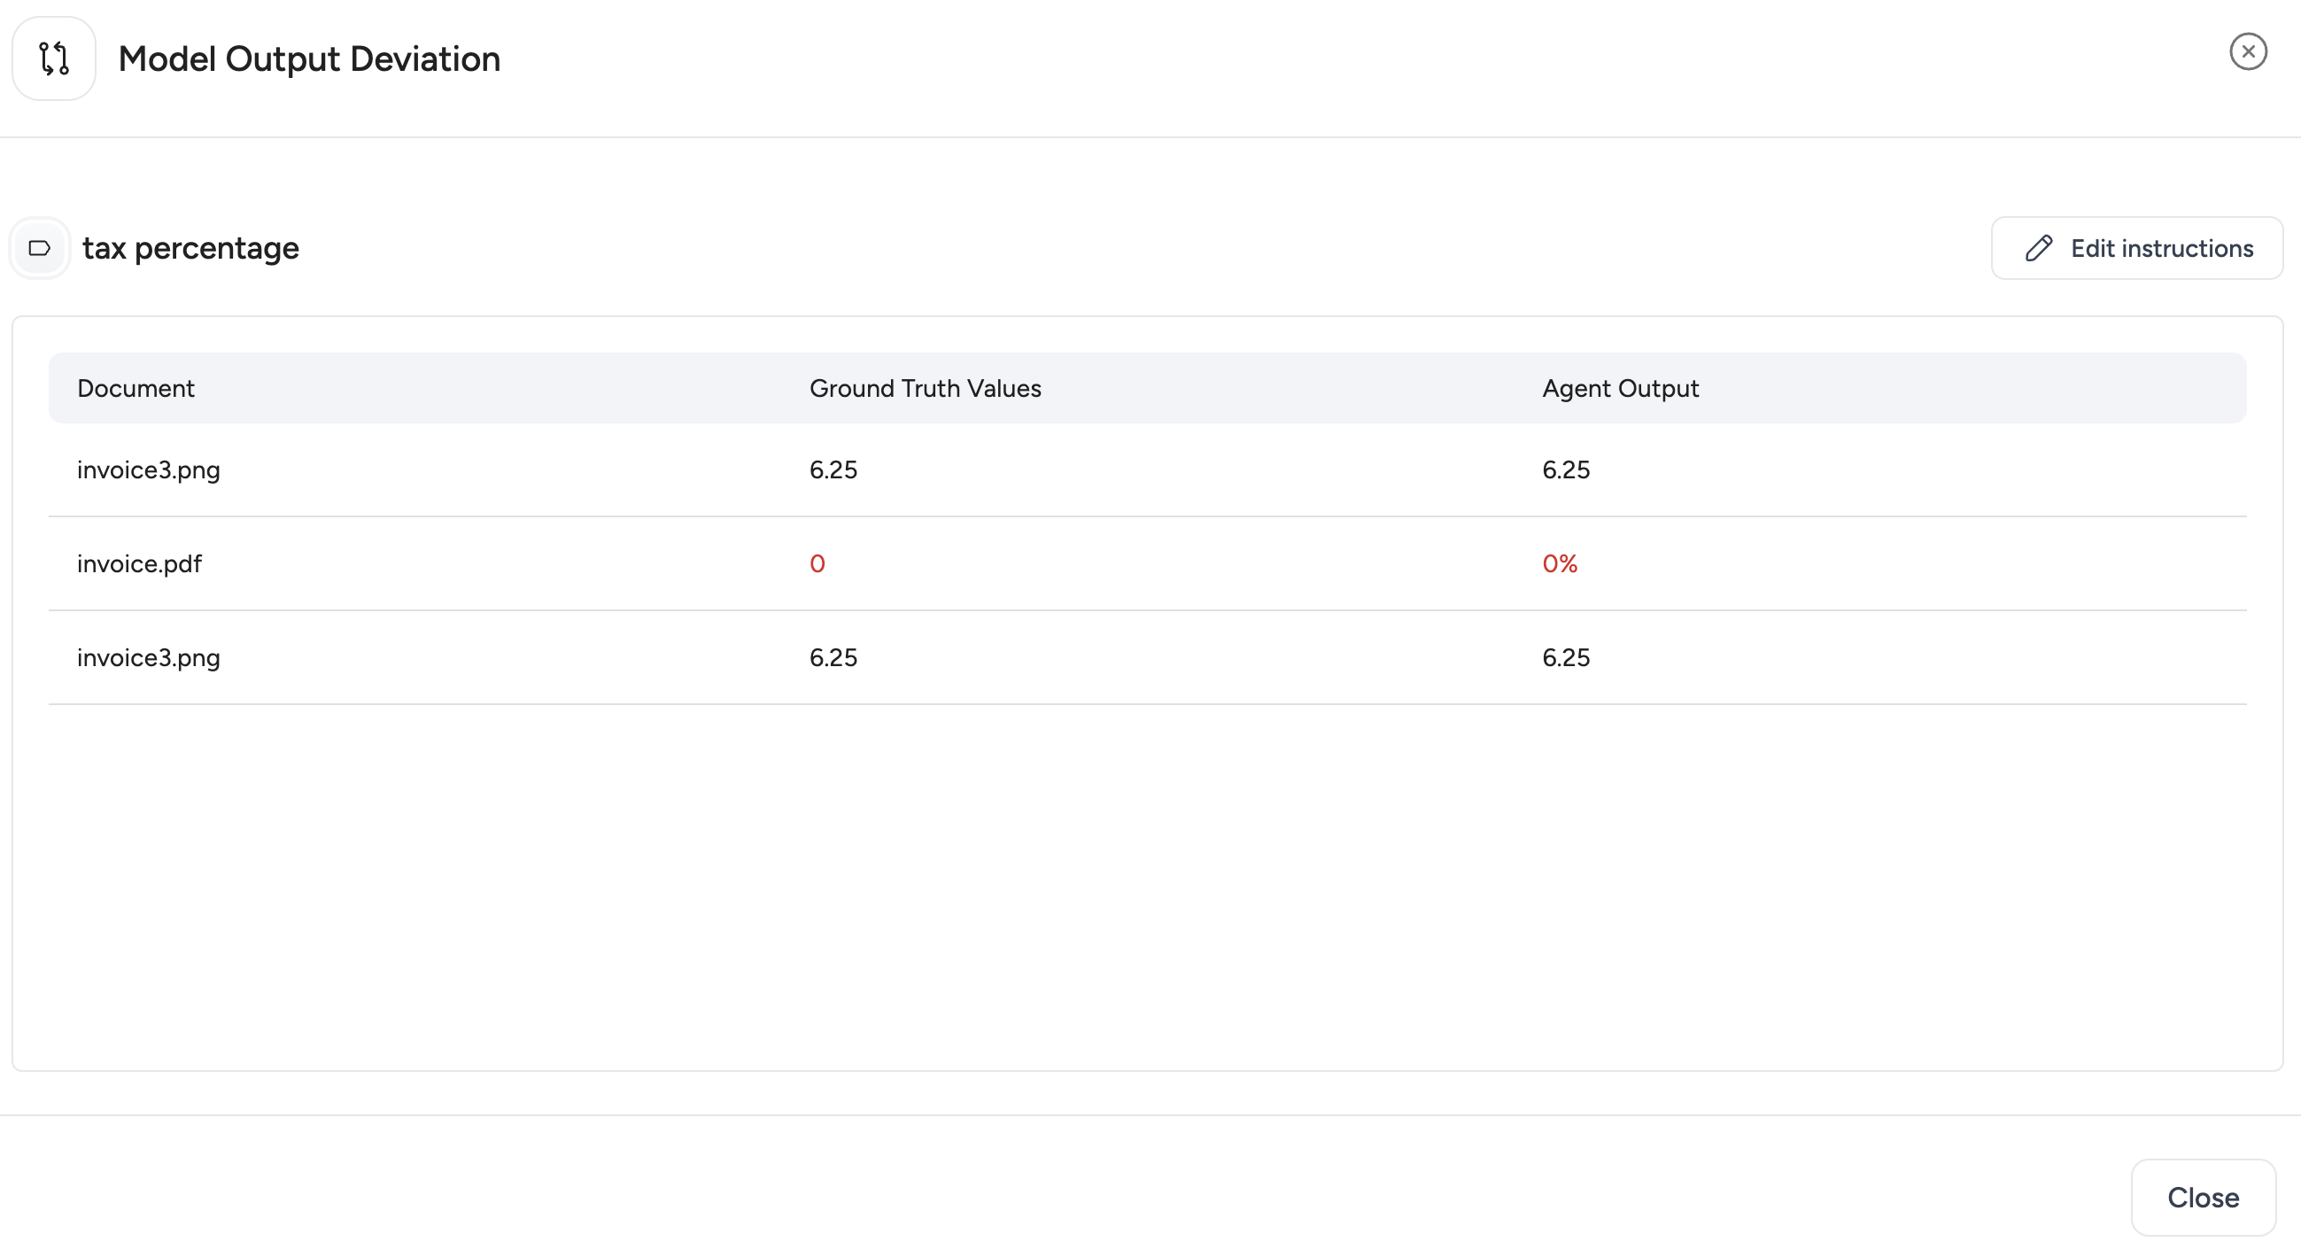Select the red ground truth value 0
Screen dimensions: 2301x1249
point(817,562)
